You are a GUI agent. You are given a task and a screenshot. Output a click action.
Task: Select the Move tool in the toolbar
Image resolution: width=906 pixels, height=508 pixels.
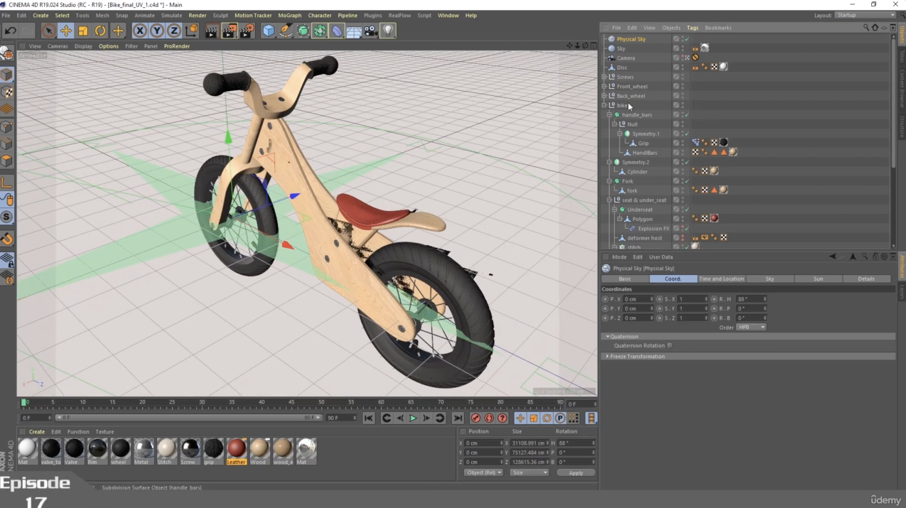coord(65,31)
